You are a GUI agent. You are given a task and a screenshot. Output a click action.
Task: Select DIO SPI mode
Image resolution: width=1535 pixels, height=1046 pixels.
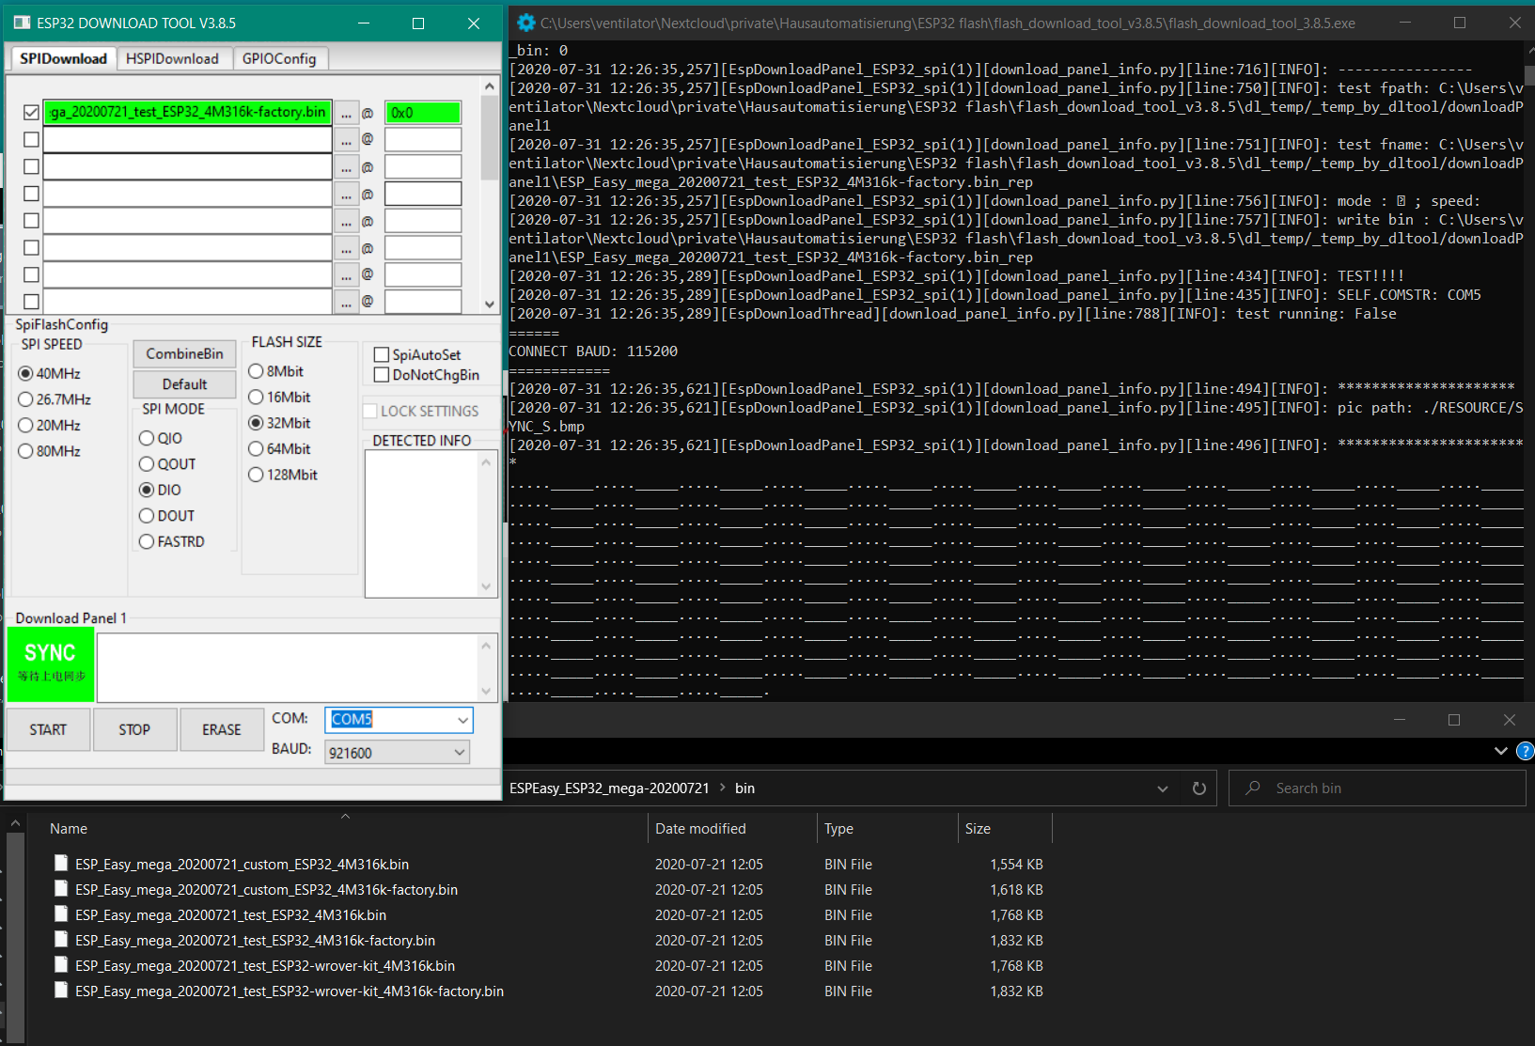[147, 490]
